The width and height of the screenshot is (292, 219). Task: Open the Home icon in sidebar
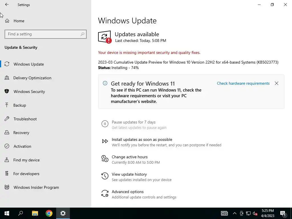coord(7,21)
